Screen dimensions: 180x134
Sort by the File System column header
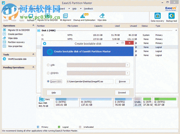coord(73,26)
